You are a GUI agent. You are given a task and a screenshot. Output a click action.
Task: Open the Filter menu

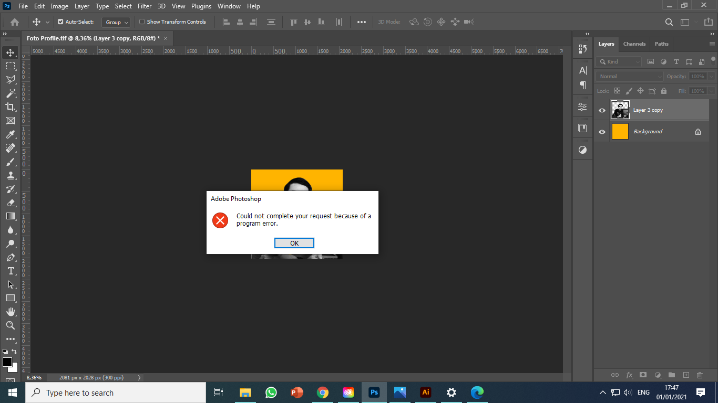point(144,6)
